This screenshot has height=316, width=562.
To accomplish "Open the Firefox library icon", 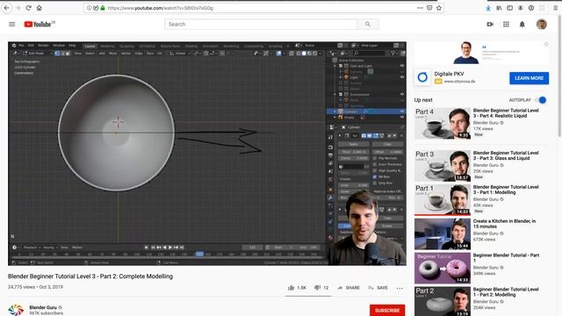I will click(x=499, y=8).
